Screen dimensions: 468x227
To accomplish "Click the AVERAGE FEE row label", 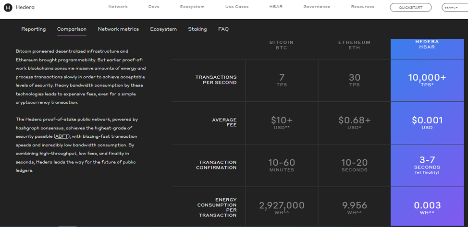I will point(224,122).
